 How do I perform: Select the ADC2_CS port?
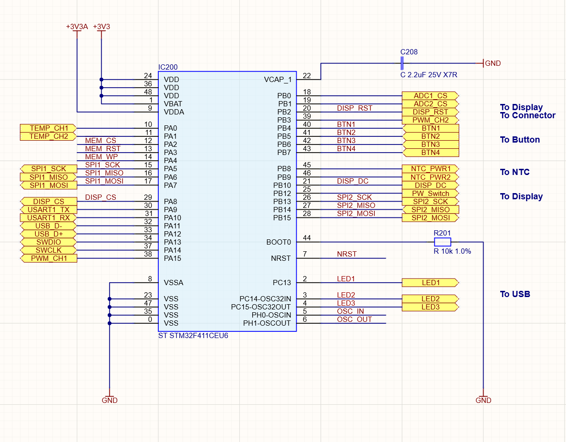click(x=430, y=104)
